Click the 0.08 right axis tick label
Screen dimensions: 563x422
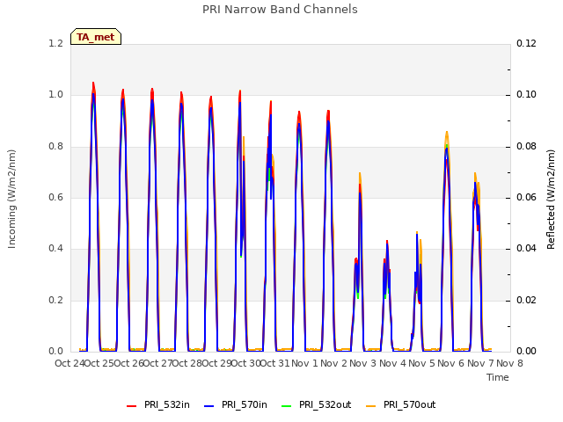(526, 146)
